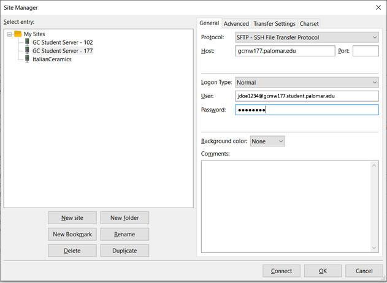Viewport: 387px width, 283px height.
Task: Switch to the Transfer Settings tab
Action: [x=275, y=24]
